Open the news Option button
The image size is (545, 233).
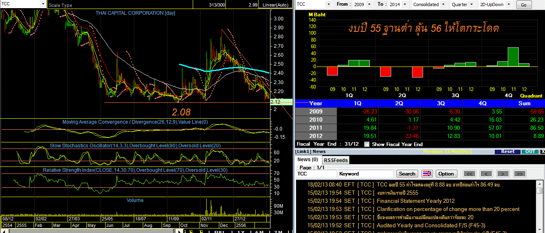pyautogui.click(x=446, y=173)
